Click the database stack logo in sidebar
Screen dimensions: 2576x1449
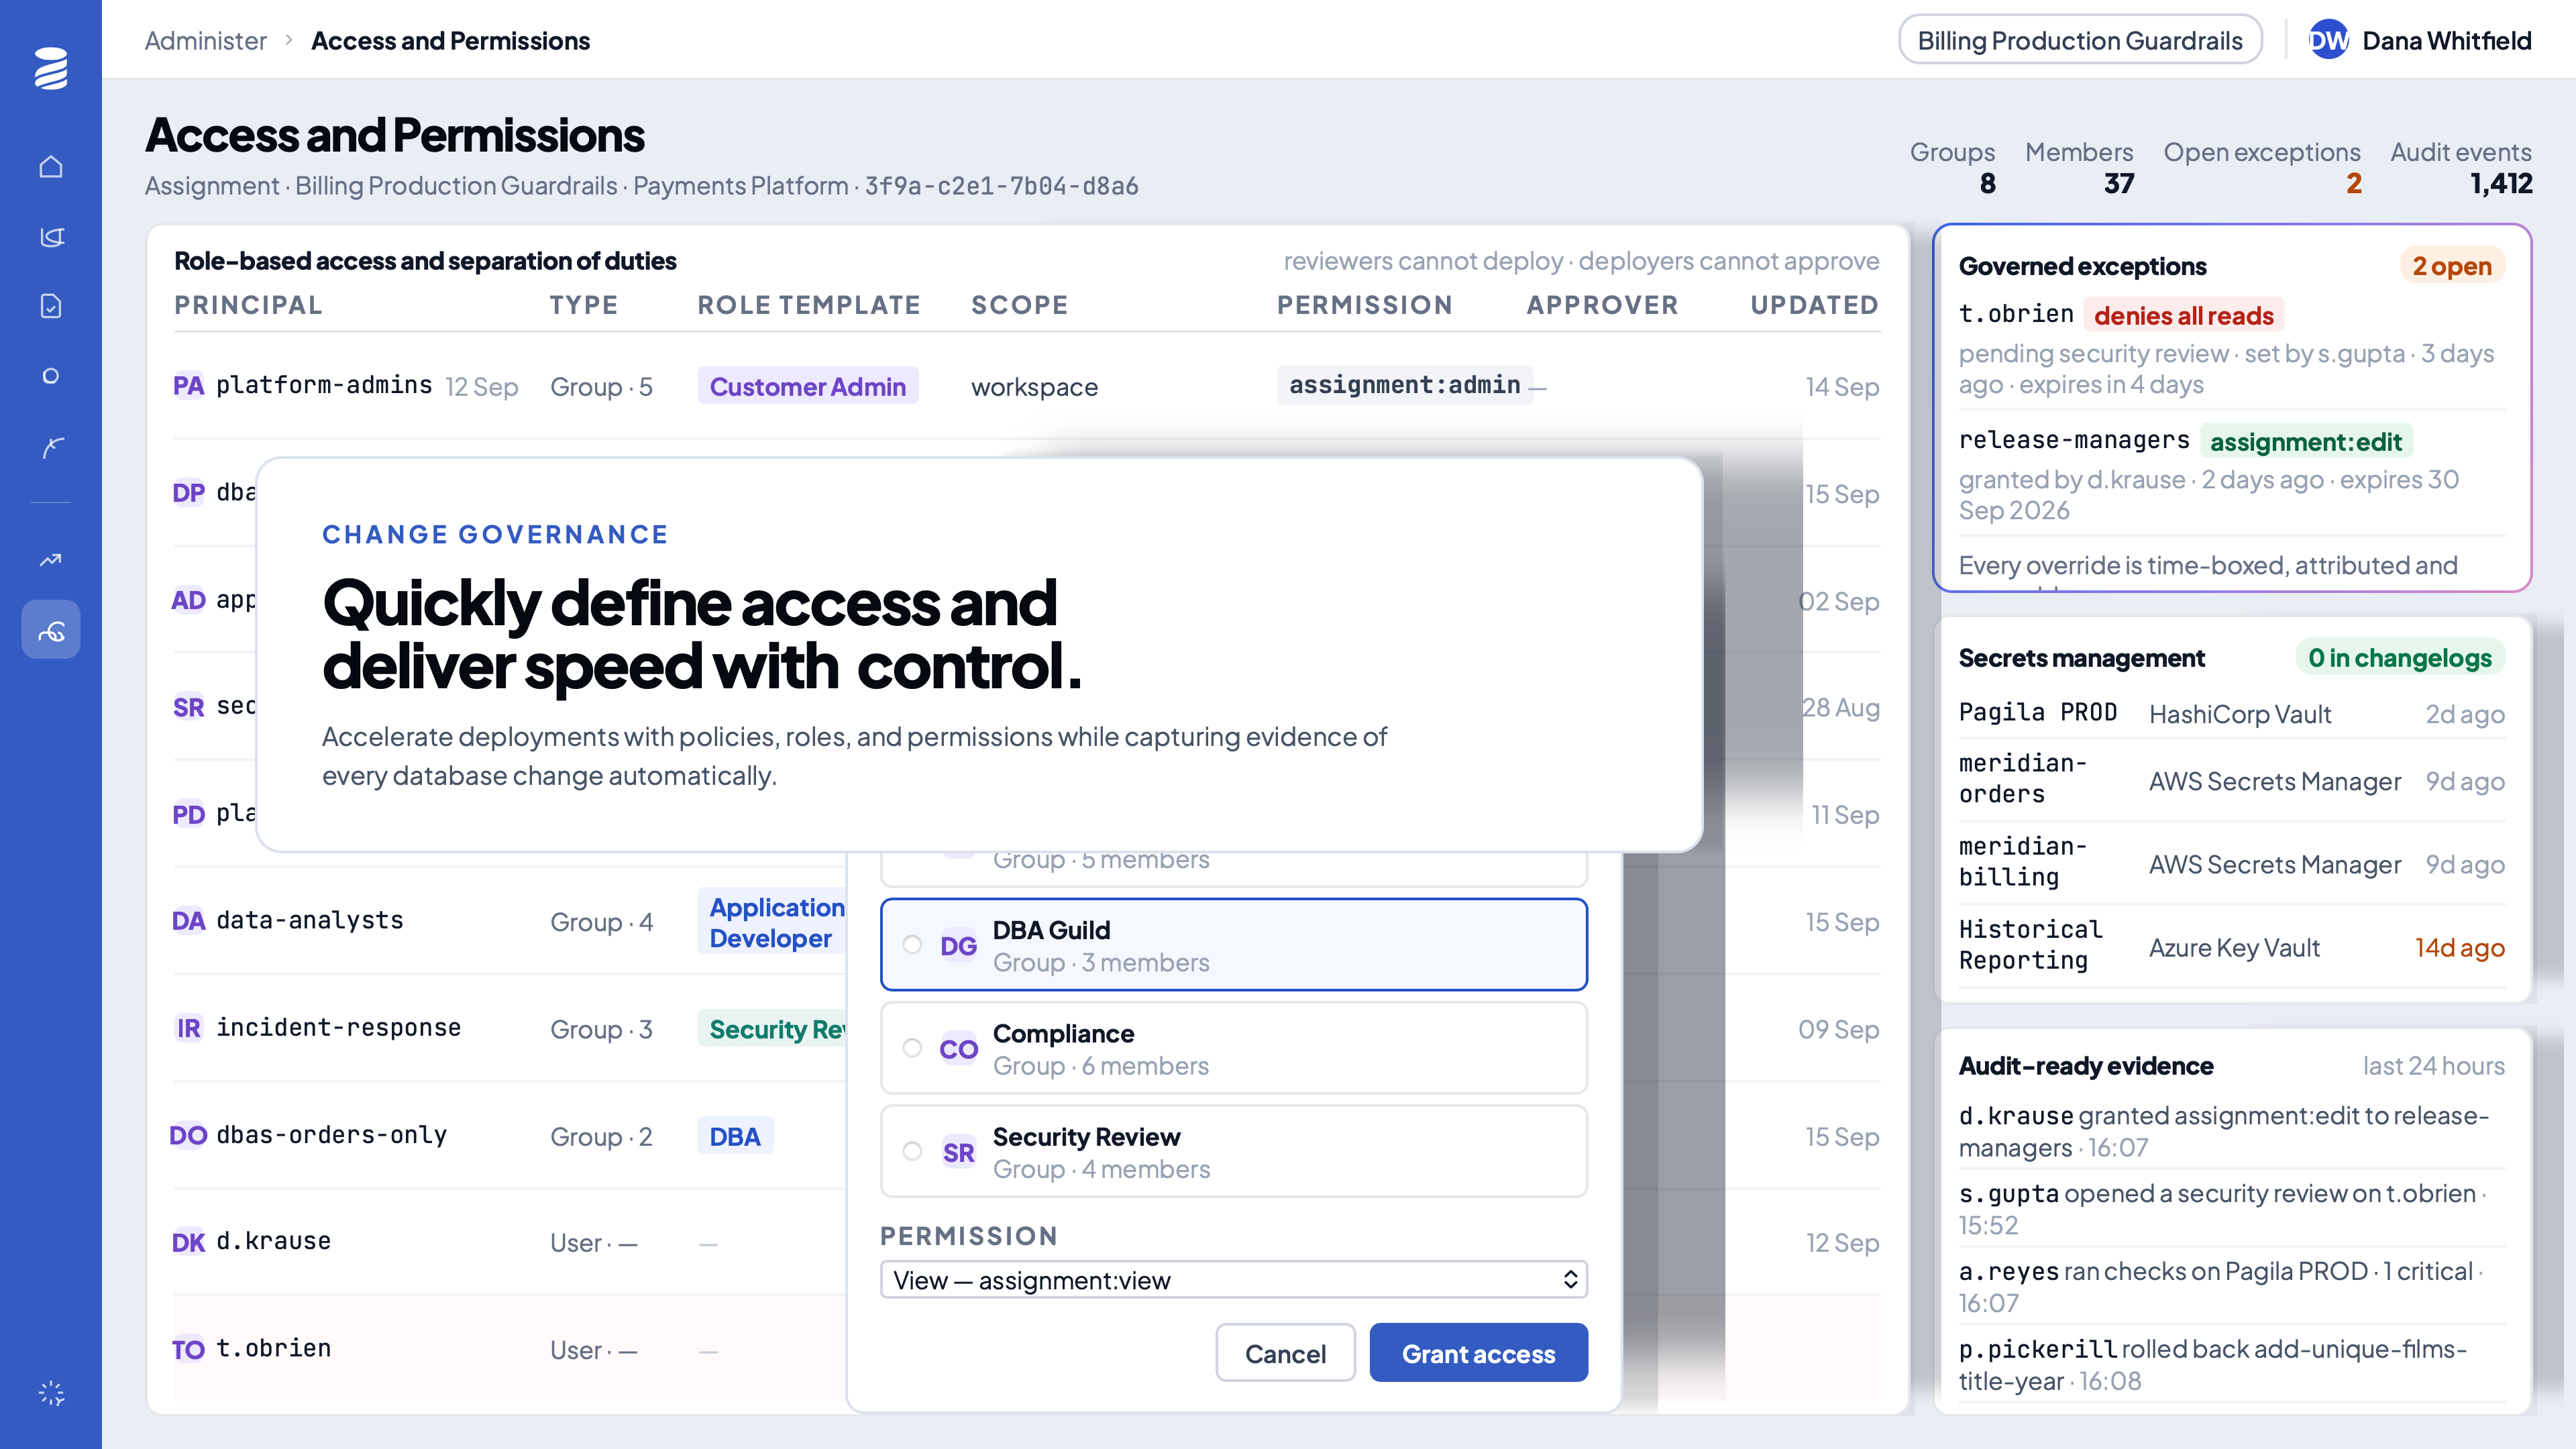click(51, 68)
